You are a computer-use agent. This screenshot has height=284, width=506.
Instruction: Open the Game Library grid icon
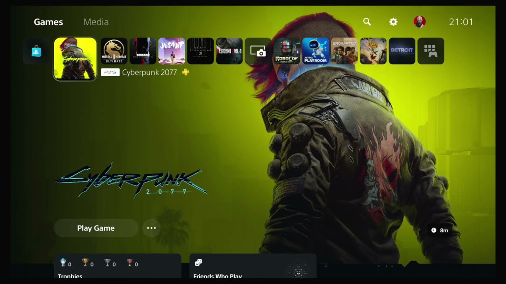tap(431, 51)
